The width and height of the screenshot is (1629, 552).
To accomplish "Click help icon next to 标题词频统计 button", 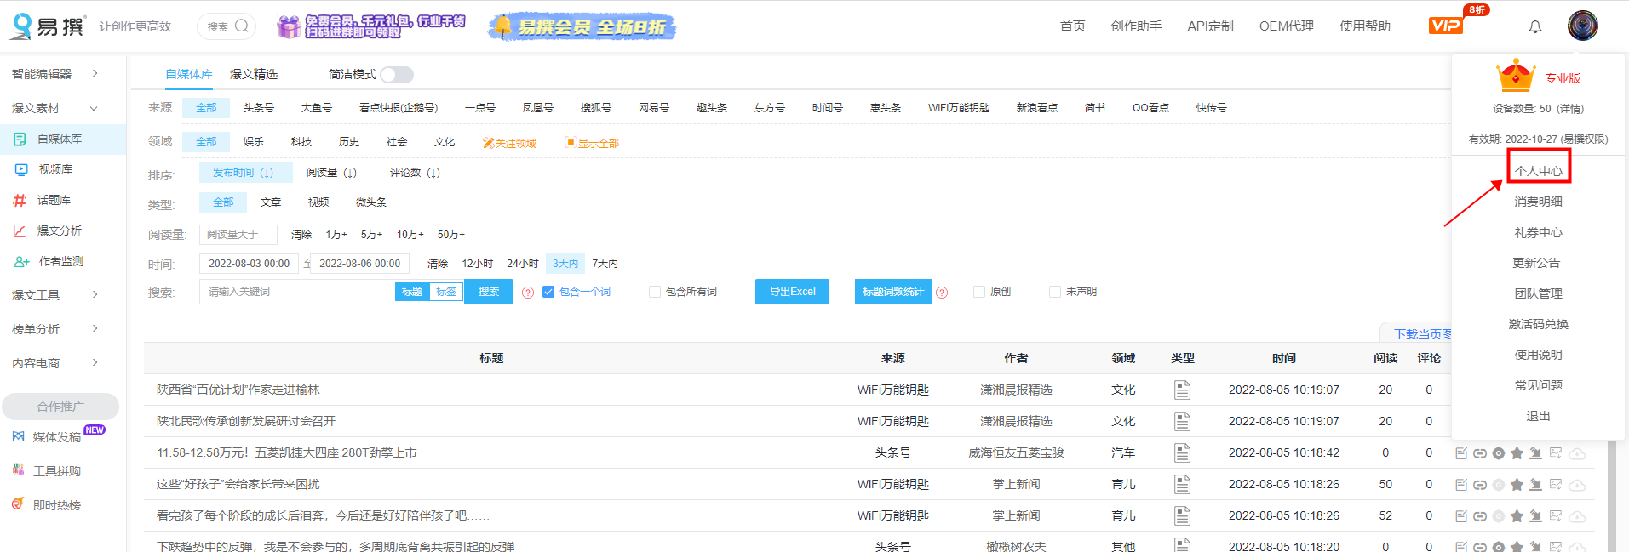I will click(x=942, y=293).
